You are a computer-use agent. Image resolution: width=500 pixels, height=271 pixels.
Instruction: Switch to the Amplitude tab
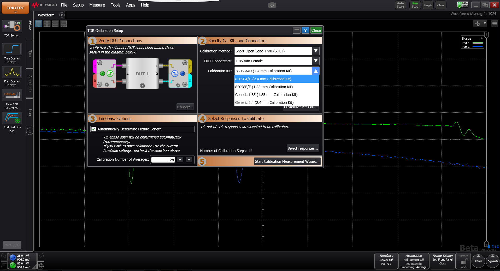point(30,83)
